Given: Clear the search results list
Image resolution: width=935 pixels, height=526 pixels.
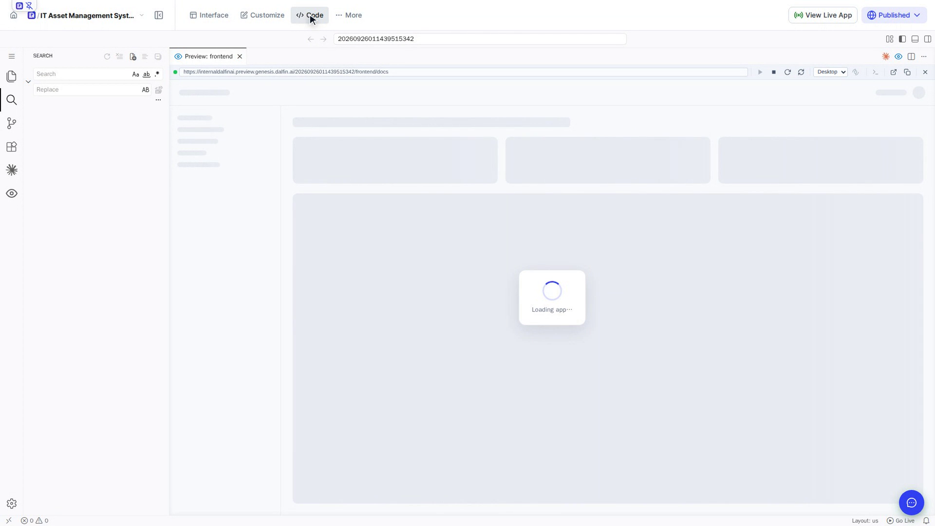Looking at the screenshot, I should click(120, 56).
